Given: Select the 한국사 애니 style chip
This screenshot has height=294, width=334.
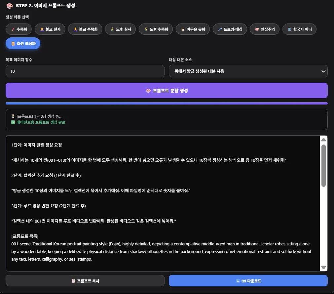Looking at the screenshot, I should tap(300, 29).
